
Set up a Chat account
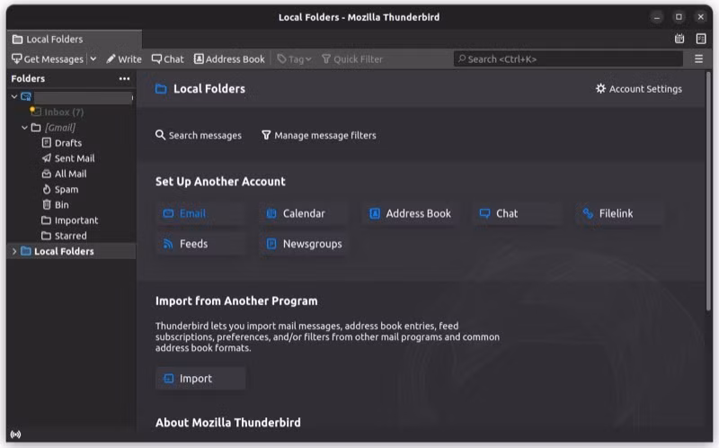[x=518, y=213]
